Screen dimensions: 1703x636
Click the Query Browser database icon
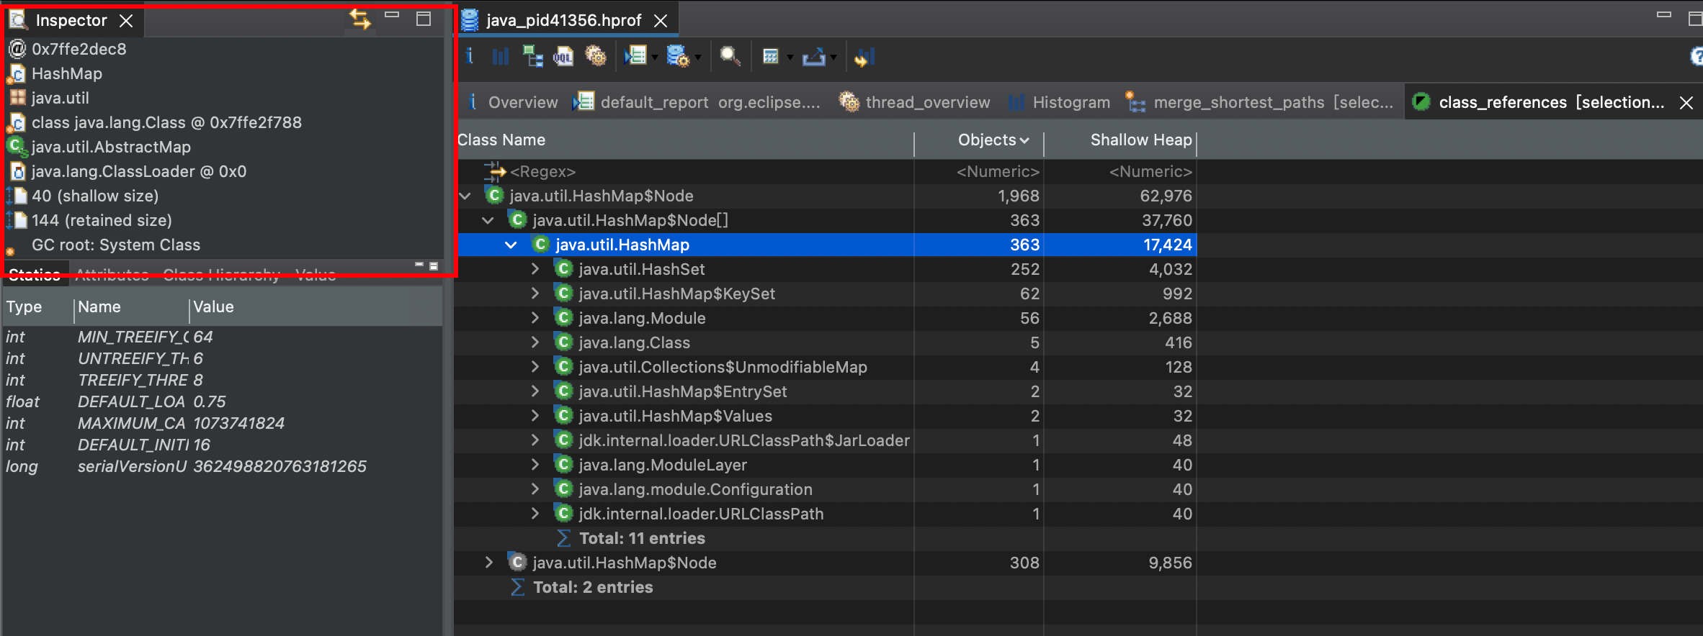pyautogui.click(x=678, y=56)
